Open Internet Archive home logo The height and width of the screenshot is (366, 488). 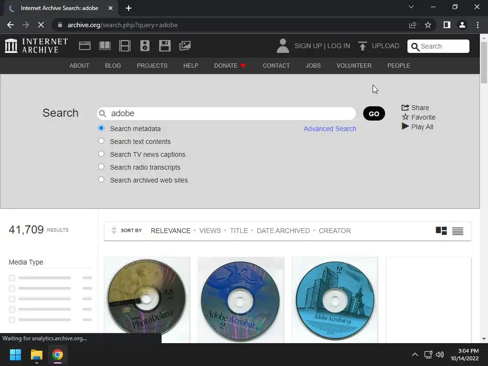click(36, 46)
